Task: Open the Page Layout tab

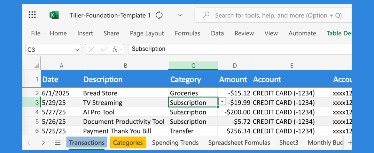Action: click(147, 33)
